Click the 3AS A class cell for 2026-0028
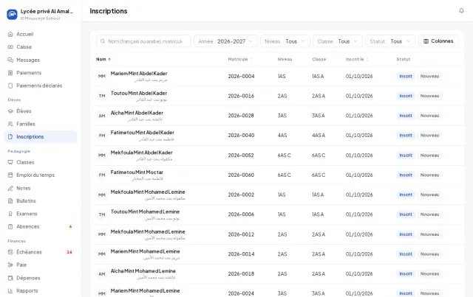The width and height of the screenshot is (473, 297). (319, 116)
